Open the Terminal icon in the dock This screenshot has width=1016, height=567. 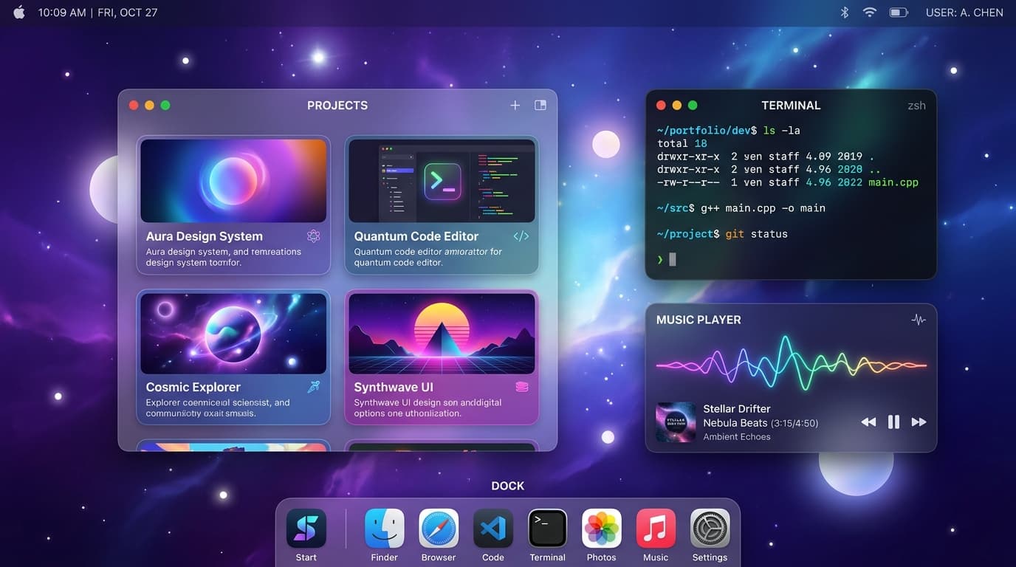coord(547,528)
